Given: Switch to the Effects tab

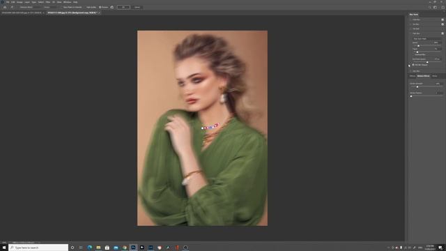Looking at the screenshot, I should click(412, 76).
